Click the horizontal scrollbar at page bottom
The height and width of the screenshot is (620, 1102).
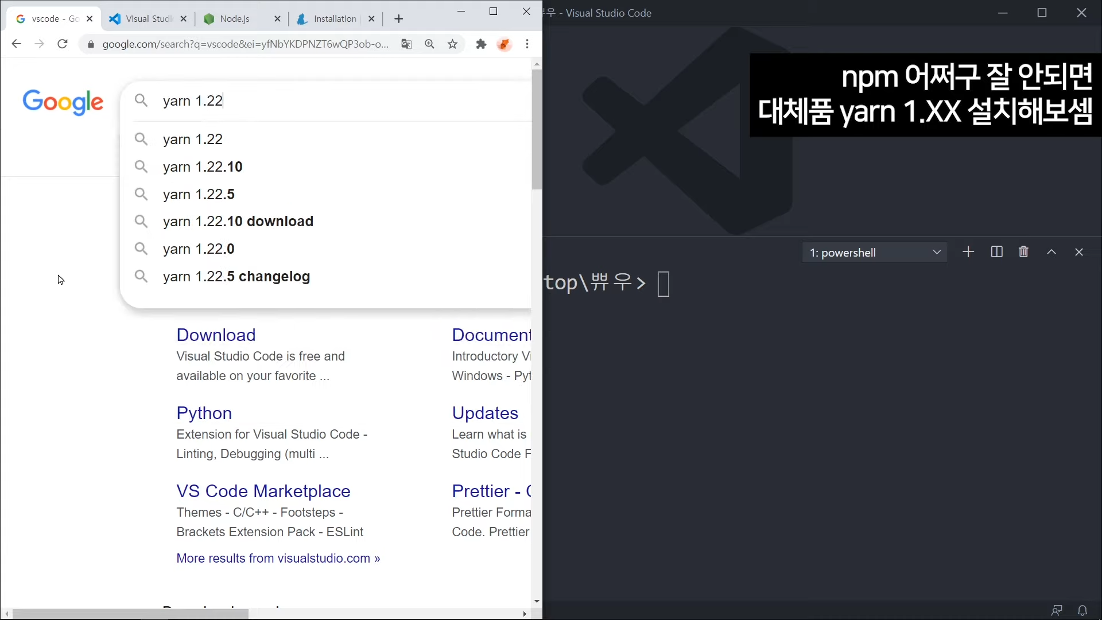click(131, 614)
